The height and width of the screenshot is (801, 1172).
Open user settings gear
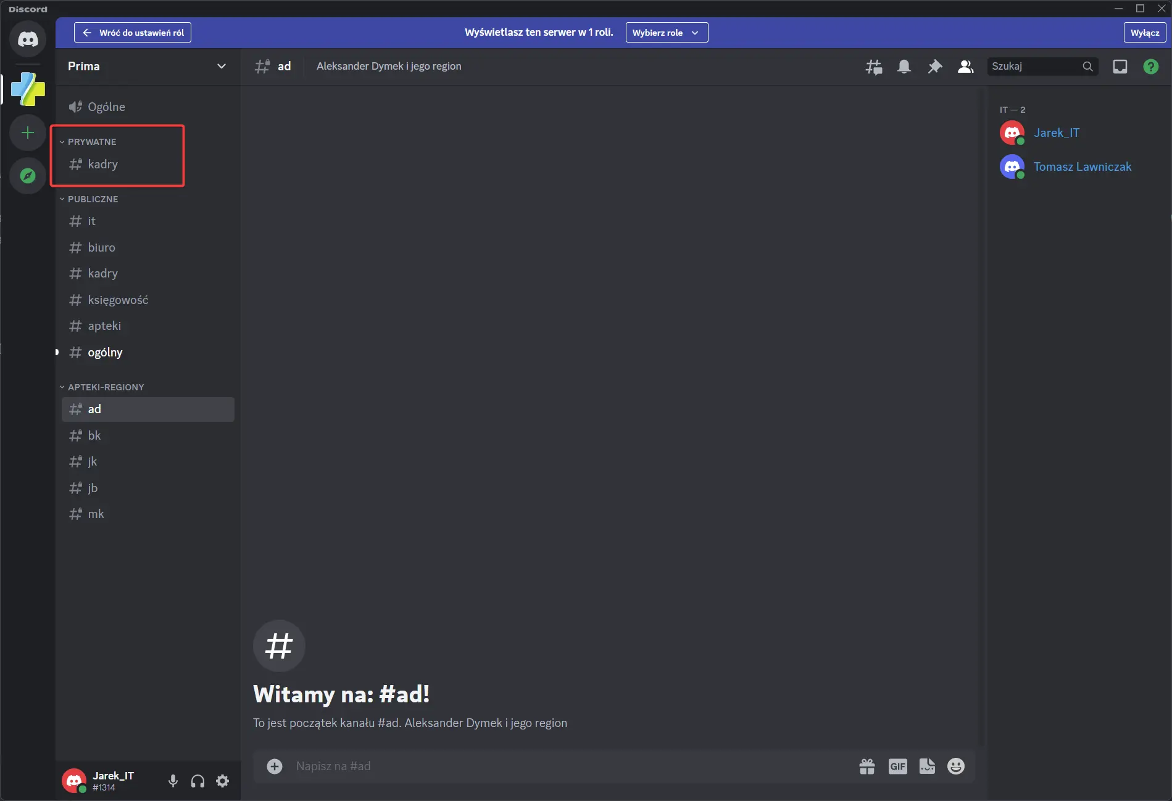tap(223, 781)
